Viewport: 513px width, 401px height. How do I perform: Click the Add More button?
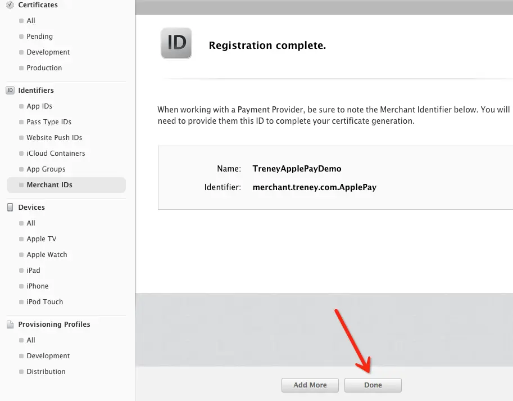310,385
